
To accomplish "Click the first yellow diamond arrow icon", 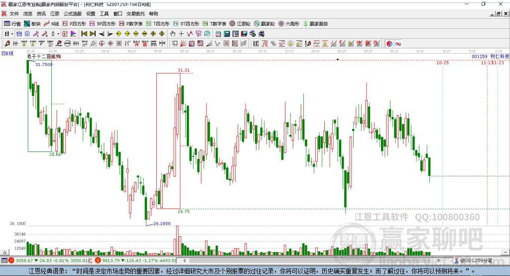I will [119, 34].
